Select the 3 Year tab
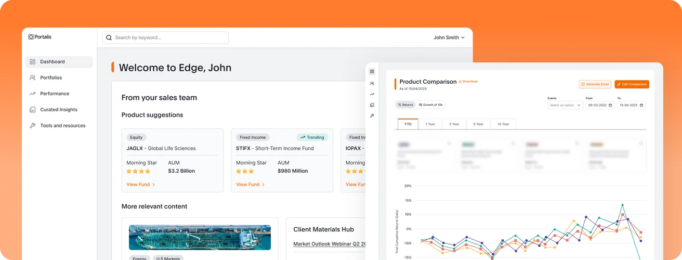The width and height of the screenshot is (682, 260). [x=454, y=124]
